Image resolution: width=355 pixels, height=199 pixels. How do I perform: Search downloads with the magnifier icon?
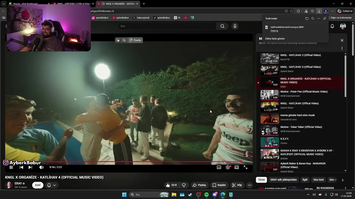(x=313, y=19)
